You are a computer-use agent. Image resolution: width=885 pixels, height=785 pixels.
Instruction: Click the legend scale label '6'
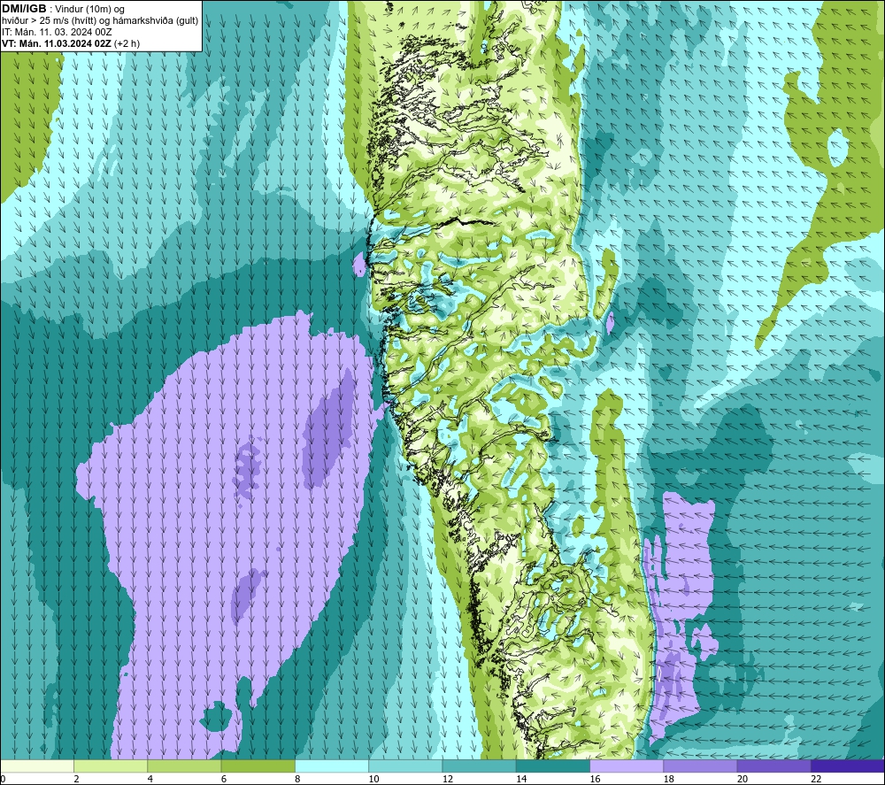point(224,779)
